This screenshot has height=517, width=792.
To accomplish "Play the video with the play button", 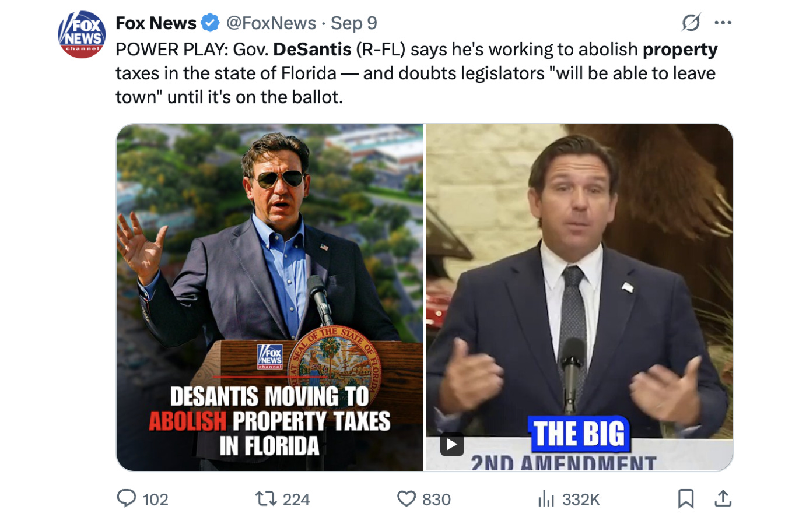I will click(452, 445).
